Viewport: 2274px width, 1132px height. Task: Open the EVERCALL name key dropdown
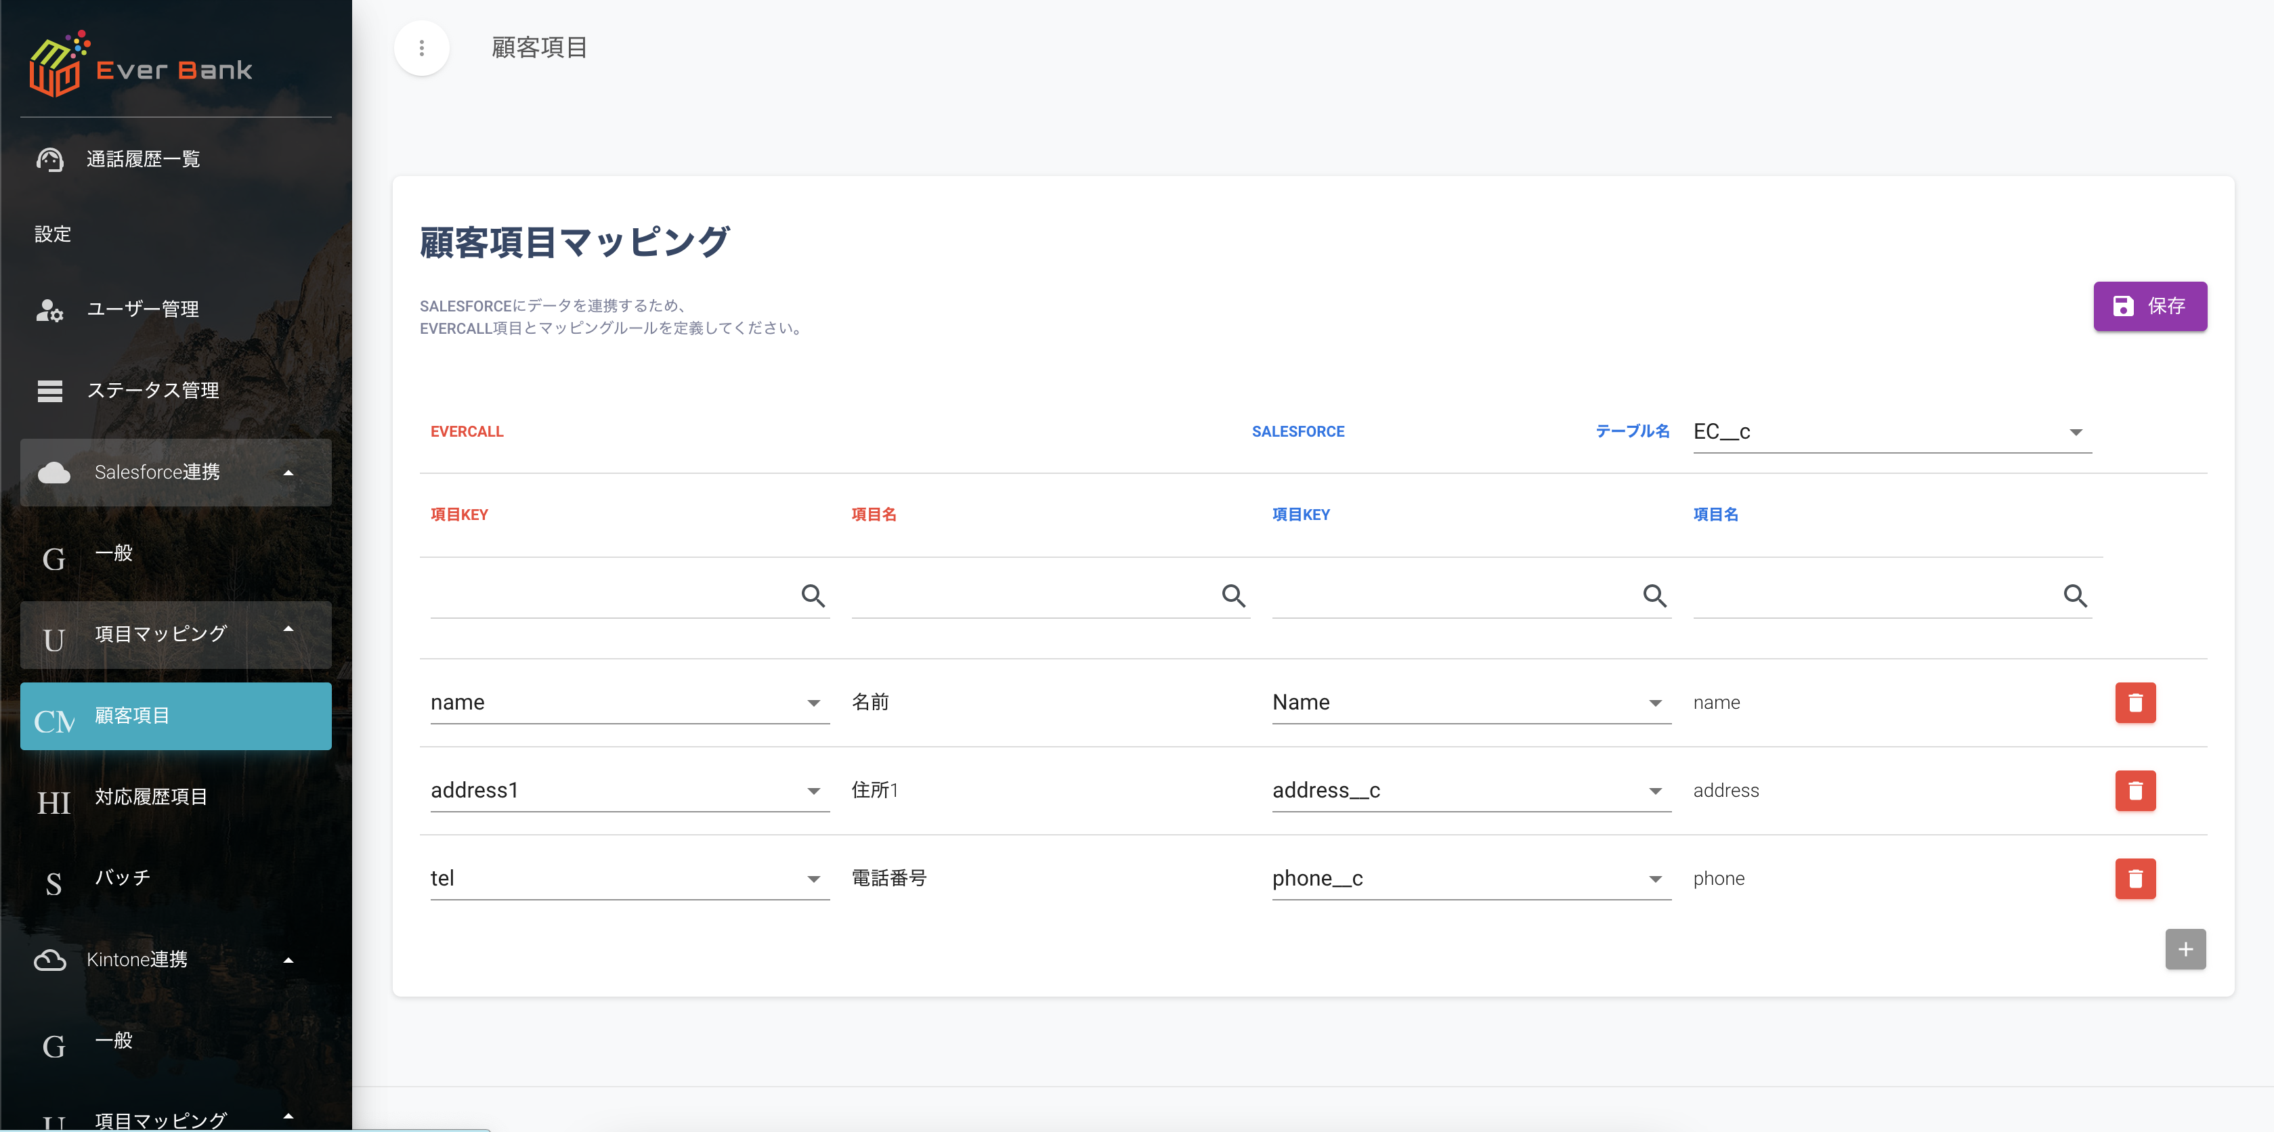629,702
